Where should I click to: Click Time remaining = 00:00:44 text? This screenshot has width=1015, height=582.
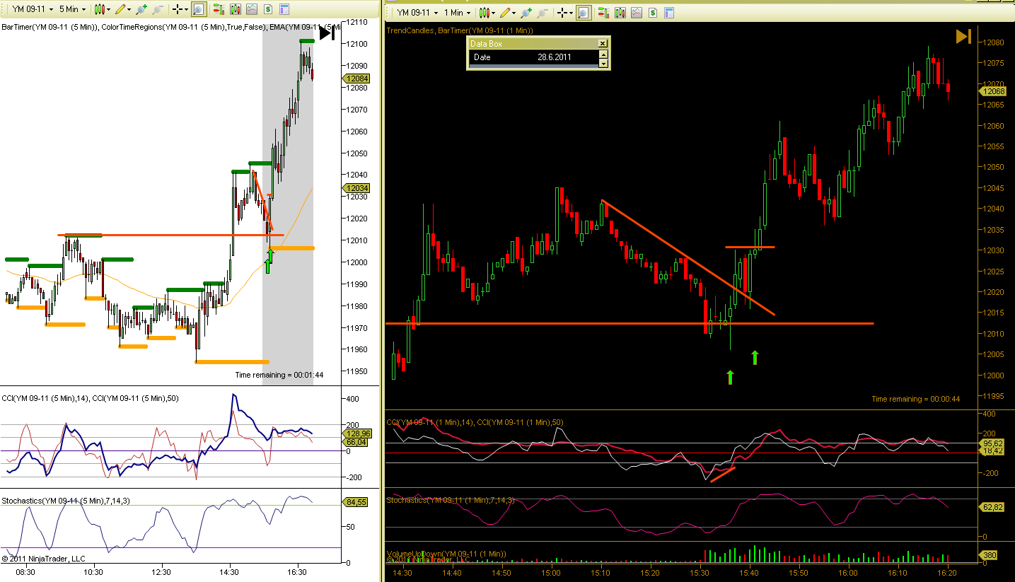(916, 399)
